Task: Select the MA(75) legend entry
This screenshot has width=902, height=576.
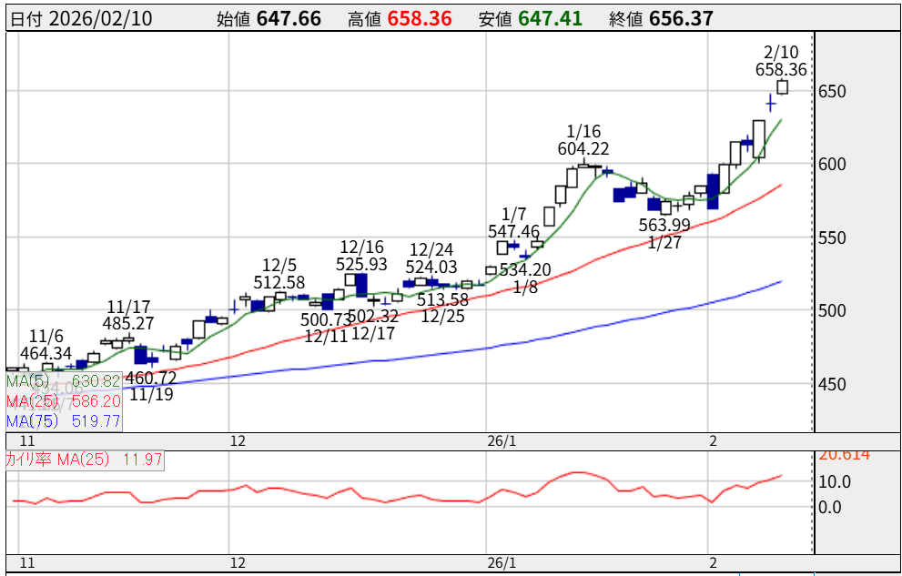Action: [63, 420]
